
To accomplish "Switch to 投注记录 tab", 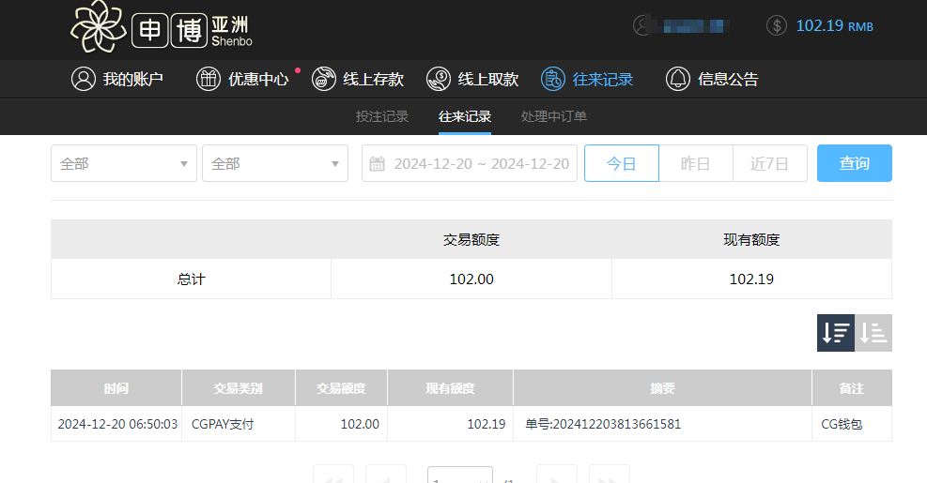I will [x=382, y=116].
